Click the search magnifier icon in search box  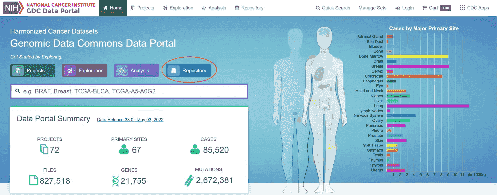pyautogui.click(x=17, y=91)
